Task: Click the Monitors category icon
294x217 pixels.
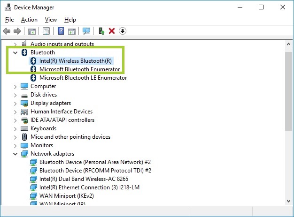Action: point(24,145)
